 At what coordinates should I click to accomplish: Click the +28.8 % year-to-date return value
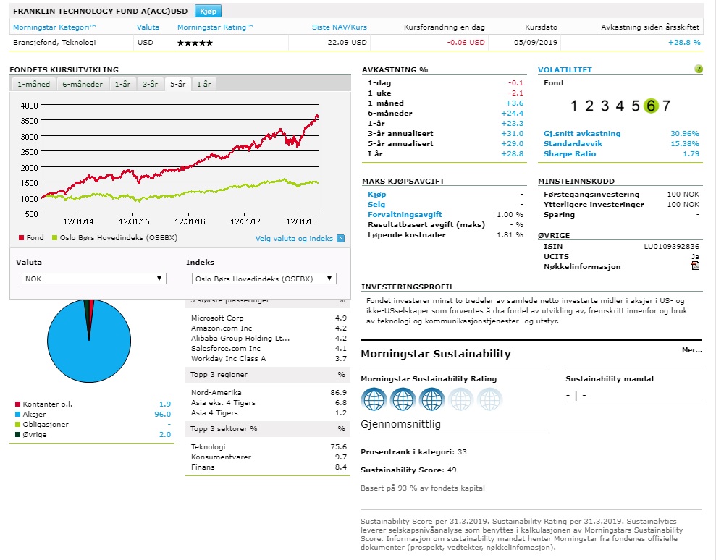point(684,42)
